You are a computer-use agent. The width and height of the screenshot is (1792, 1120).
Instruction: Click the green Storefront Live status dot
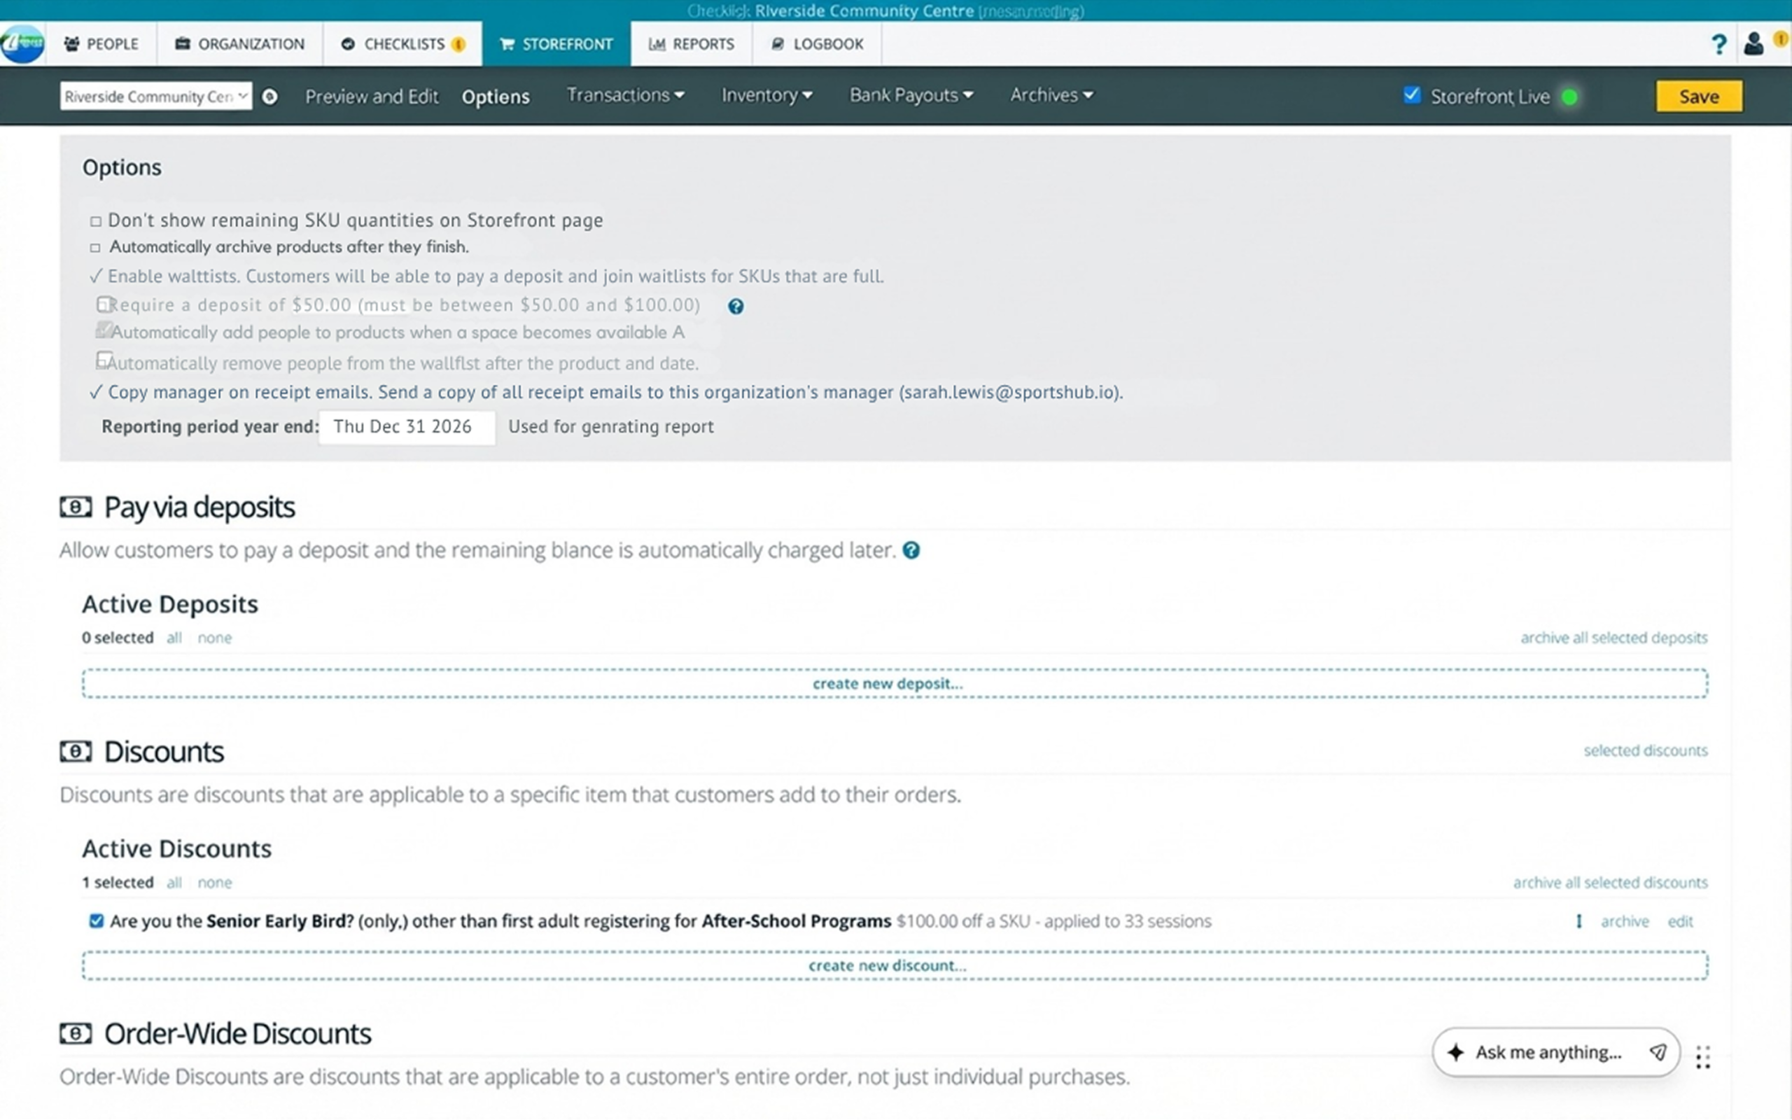[1569, 97]
